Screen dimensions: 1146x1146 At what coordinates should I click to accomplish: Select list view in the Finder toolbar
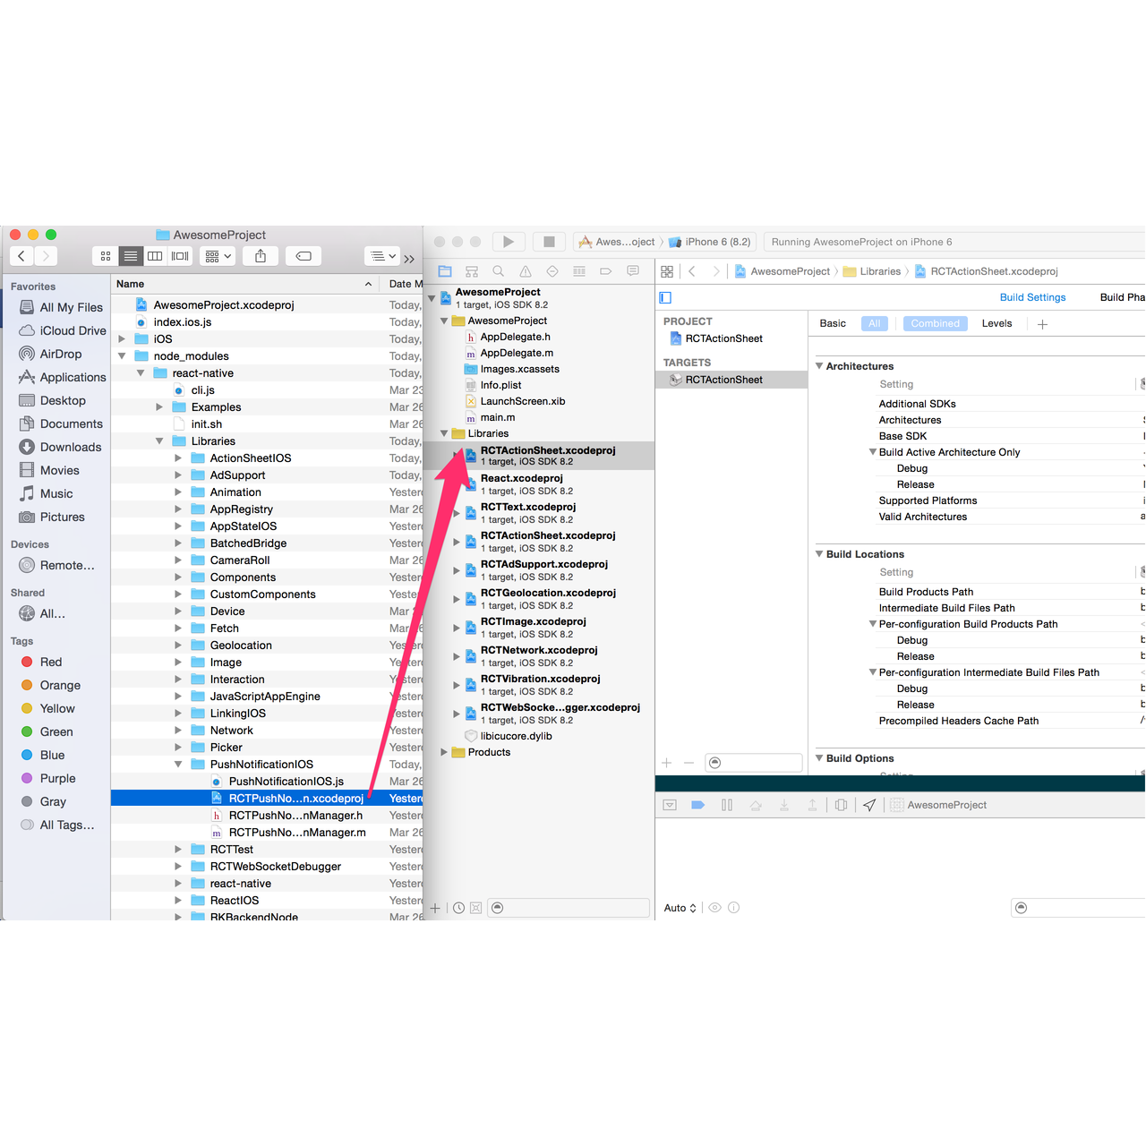click(130, 256)
